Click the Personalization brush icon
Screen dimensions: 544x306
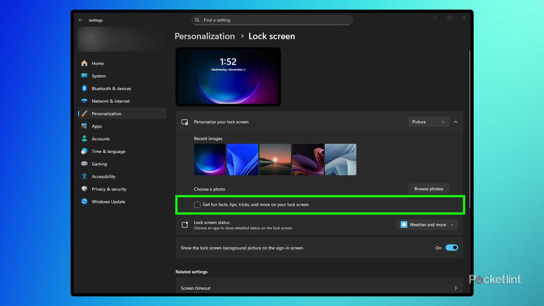pyautogui.click(x=84, y=113)
